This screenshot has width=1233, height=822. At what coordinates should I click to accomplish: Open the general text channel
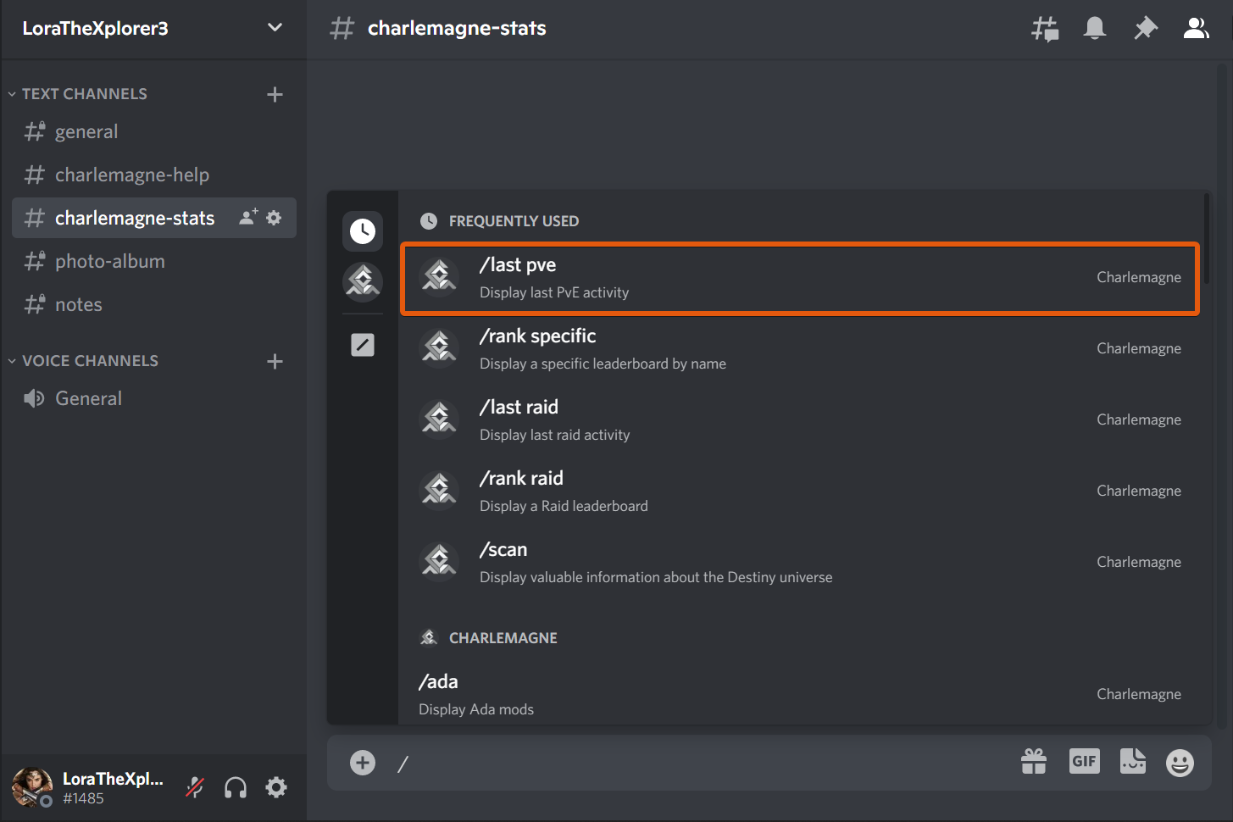(x=154, y=132)
